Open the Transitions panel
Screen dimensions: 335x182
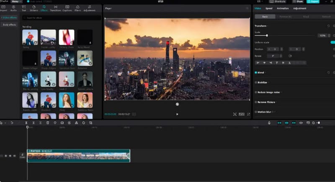point(56,8)
